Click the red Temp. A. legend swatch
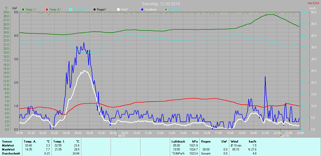Image resolution: width=321 pixels, height=156 pixels. (47, 9)
